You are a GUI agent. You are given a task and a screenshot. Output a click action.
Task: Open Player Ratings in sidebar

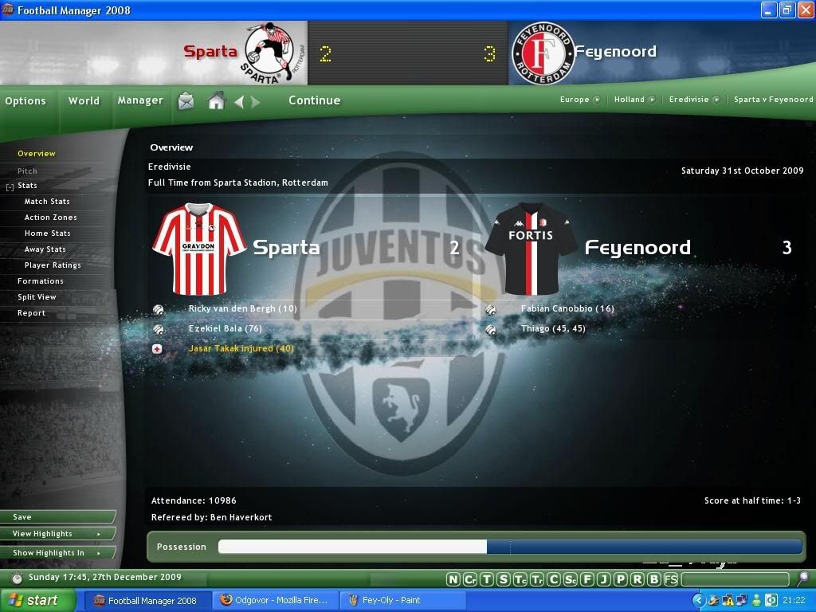tap(53, 265)
